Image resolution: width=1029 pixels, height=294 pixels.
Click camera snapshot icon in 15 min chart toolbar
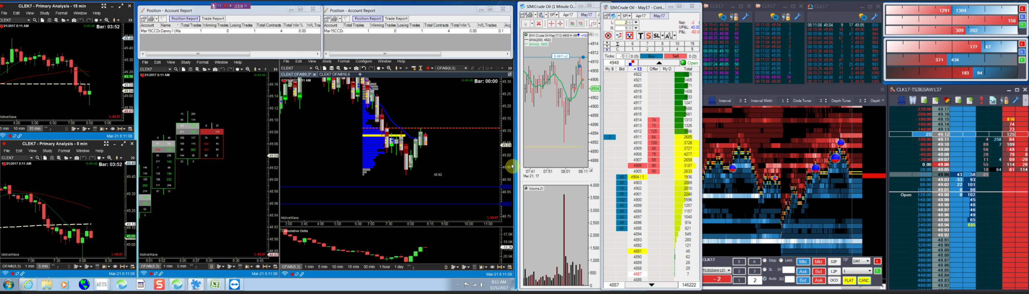point(74,20)
